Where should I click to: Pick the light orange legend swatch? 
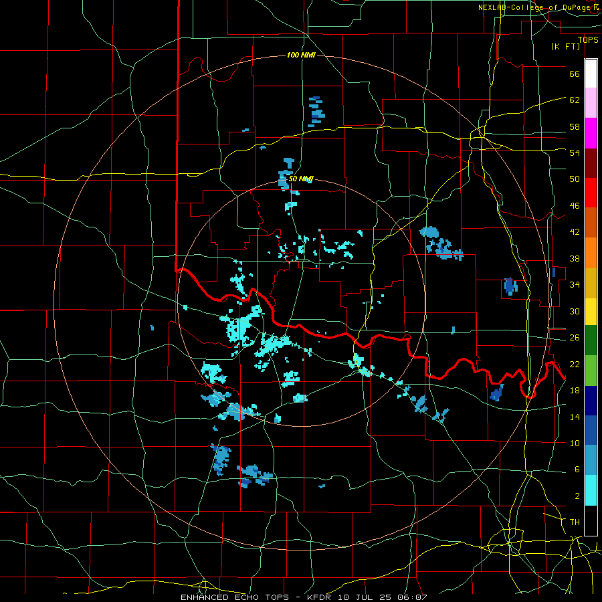tap(591, 253)
